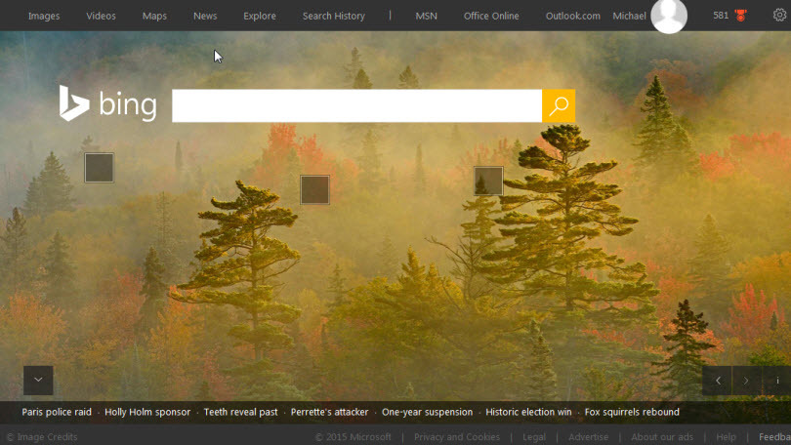Image resolution: width=791 pixels, height=445 pixels.
Task: Click the rightmost image hotspot square
Action: coord(488,181)
